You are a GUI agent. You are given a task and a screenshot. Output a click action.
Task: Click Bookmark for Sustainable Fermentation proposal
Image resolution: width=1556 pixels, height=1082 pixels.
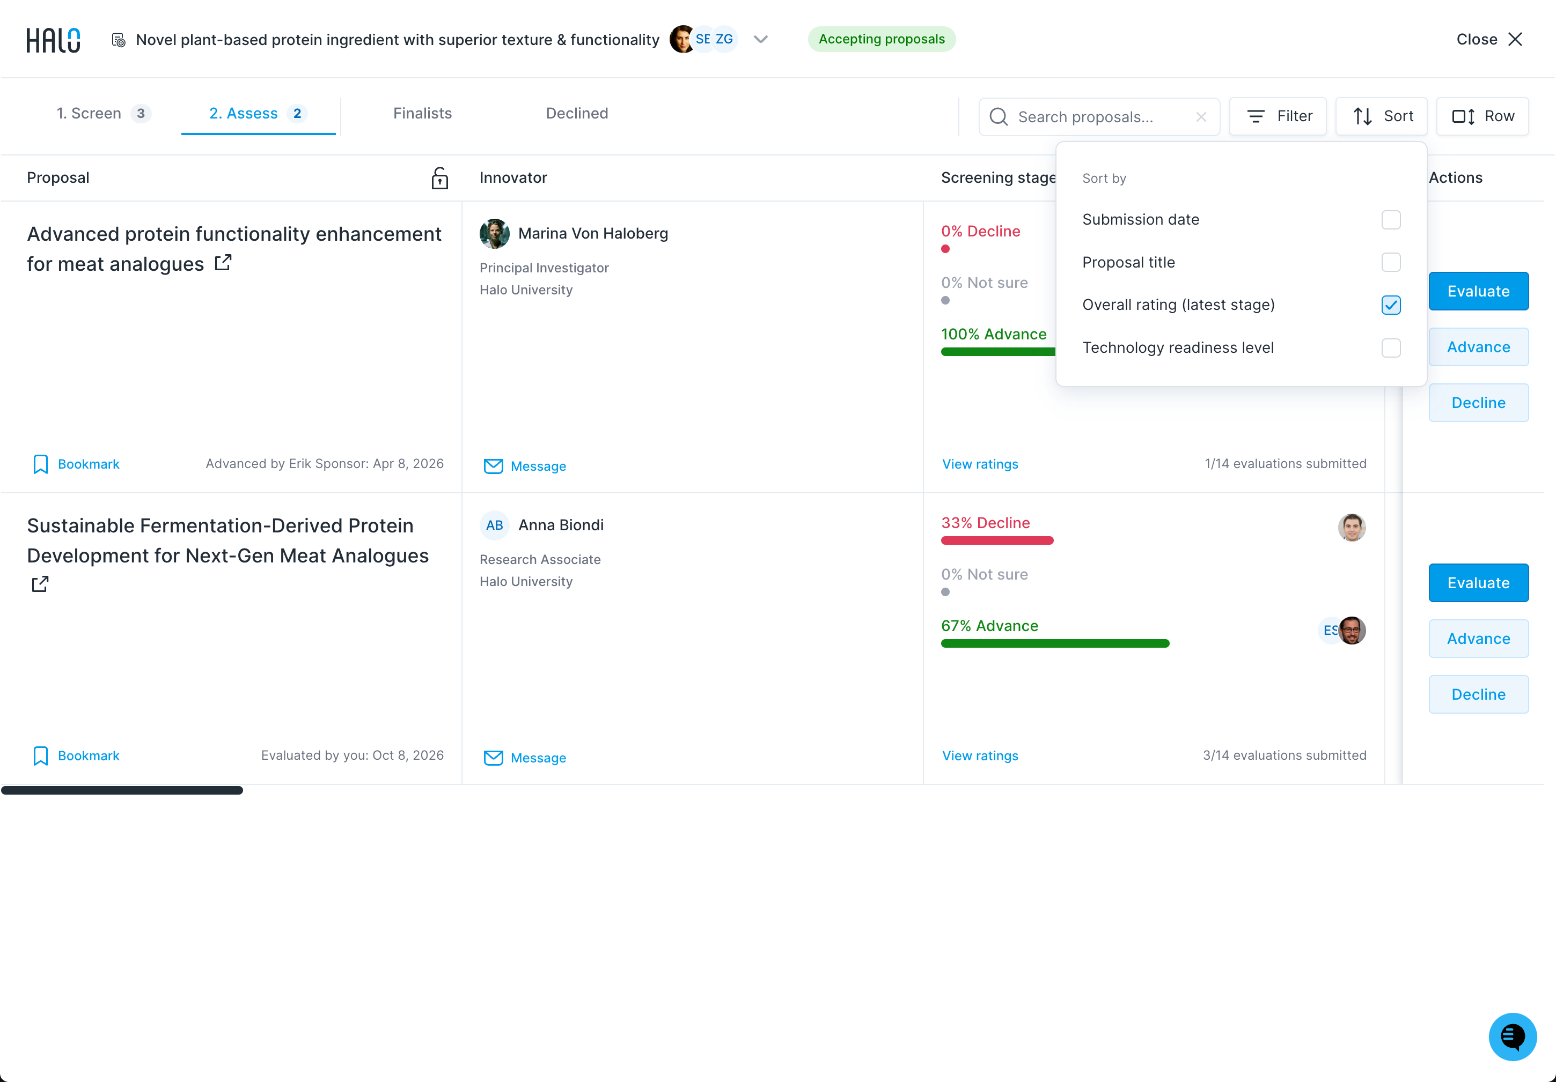tap(76, 755)
